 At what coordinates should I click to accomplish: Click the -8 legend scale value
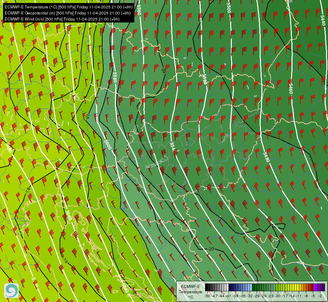click(x=306, y=296)
